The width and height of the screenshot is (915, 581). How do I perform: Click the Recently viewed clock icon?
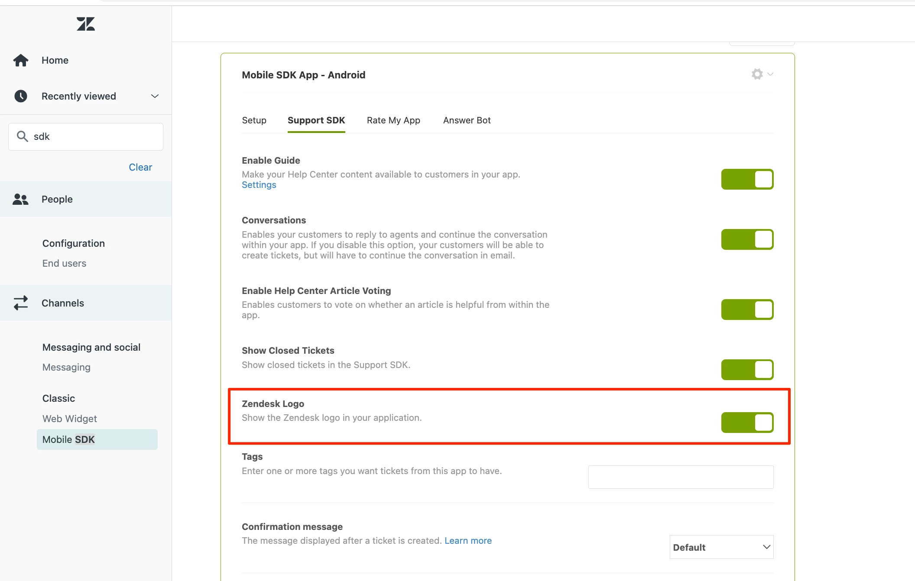point(21,96)
